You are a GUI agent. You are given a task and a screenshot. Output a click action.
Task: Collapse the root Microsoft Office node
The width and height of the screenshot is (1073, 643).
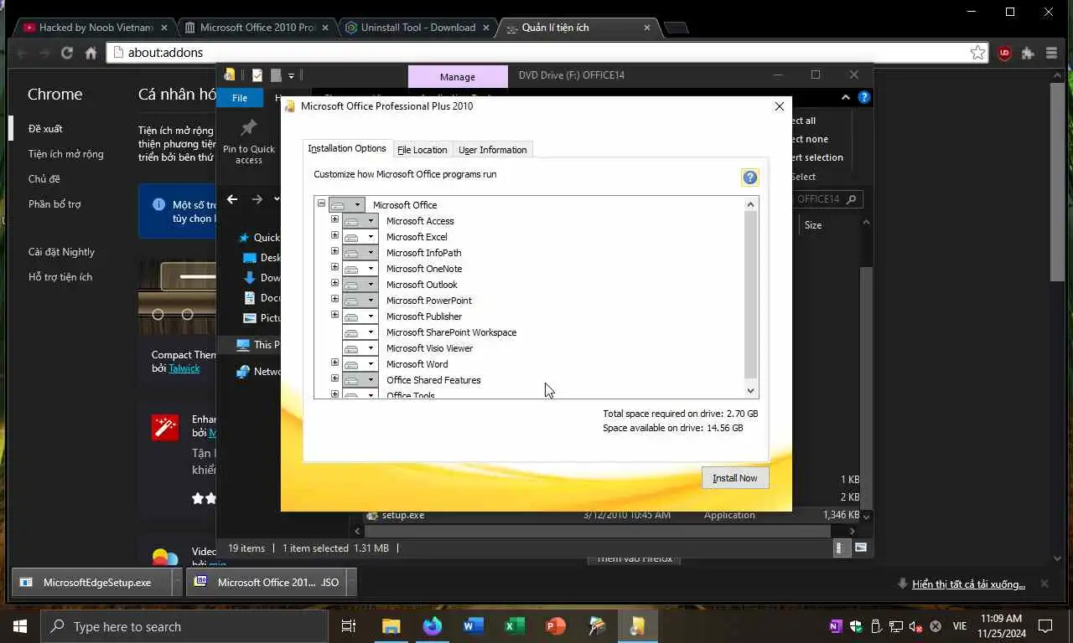click(x=321, y=203)
